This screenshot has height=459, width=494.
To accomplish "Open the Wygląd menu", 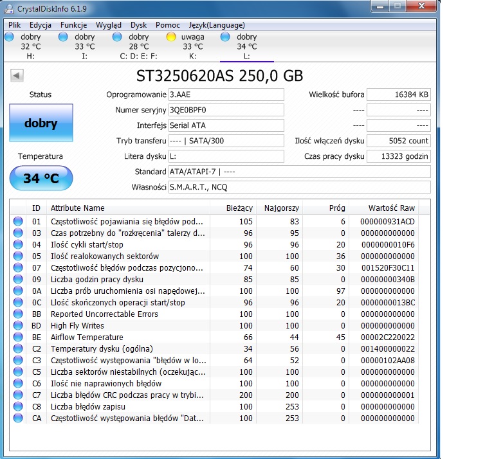I will (108, 25).
